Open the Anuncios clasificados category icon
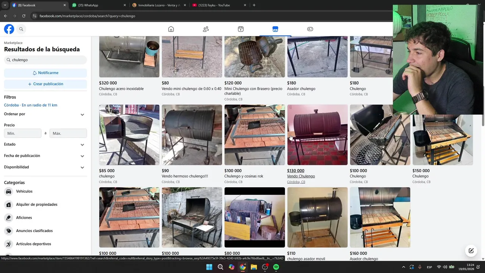This screenshot has width=485, height=273. click(x=9, y=231)
